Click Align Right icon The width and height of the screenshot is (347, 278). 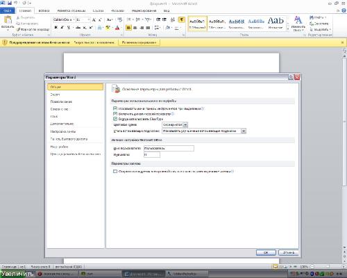point(142,28)
